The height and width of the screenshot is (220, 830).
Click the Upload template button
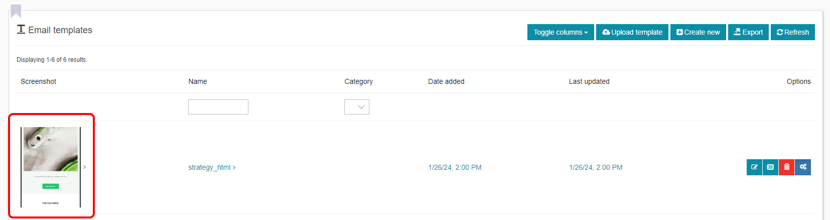click(x=632, y=32)
